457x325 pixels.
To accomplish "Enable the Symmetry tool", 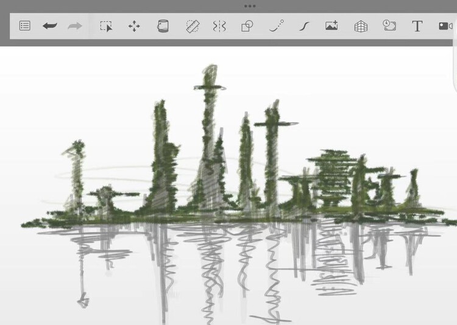I will [x=219, y=26].
